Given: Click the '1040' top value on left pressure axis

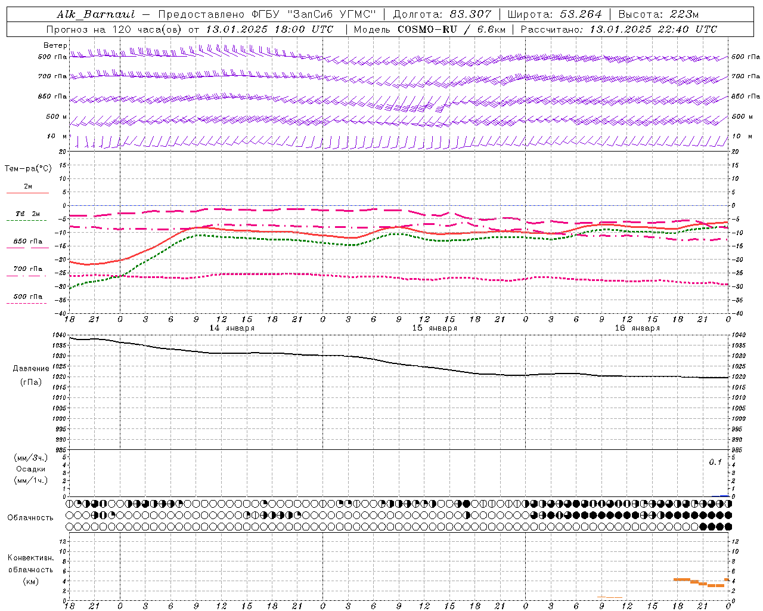Looking at the screenshot, I should (58, 335).
